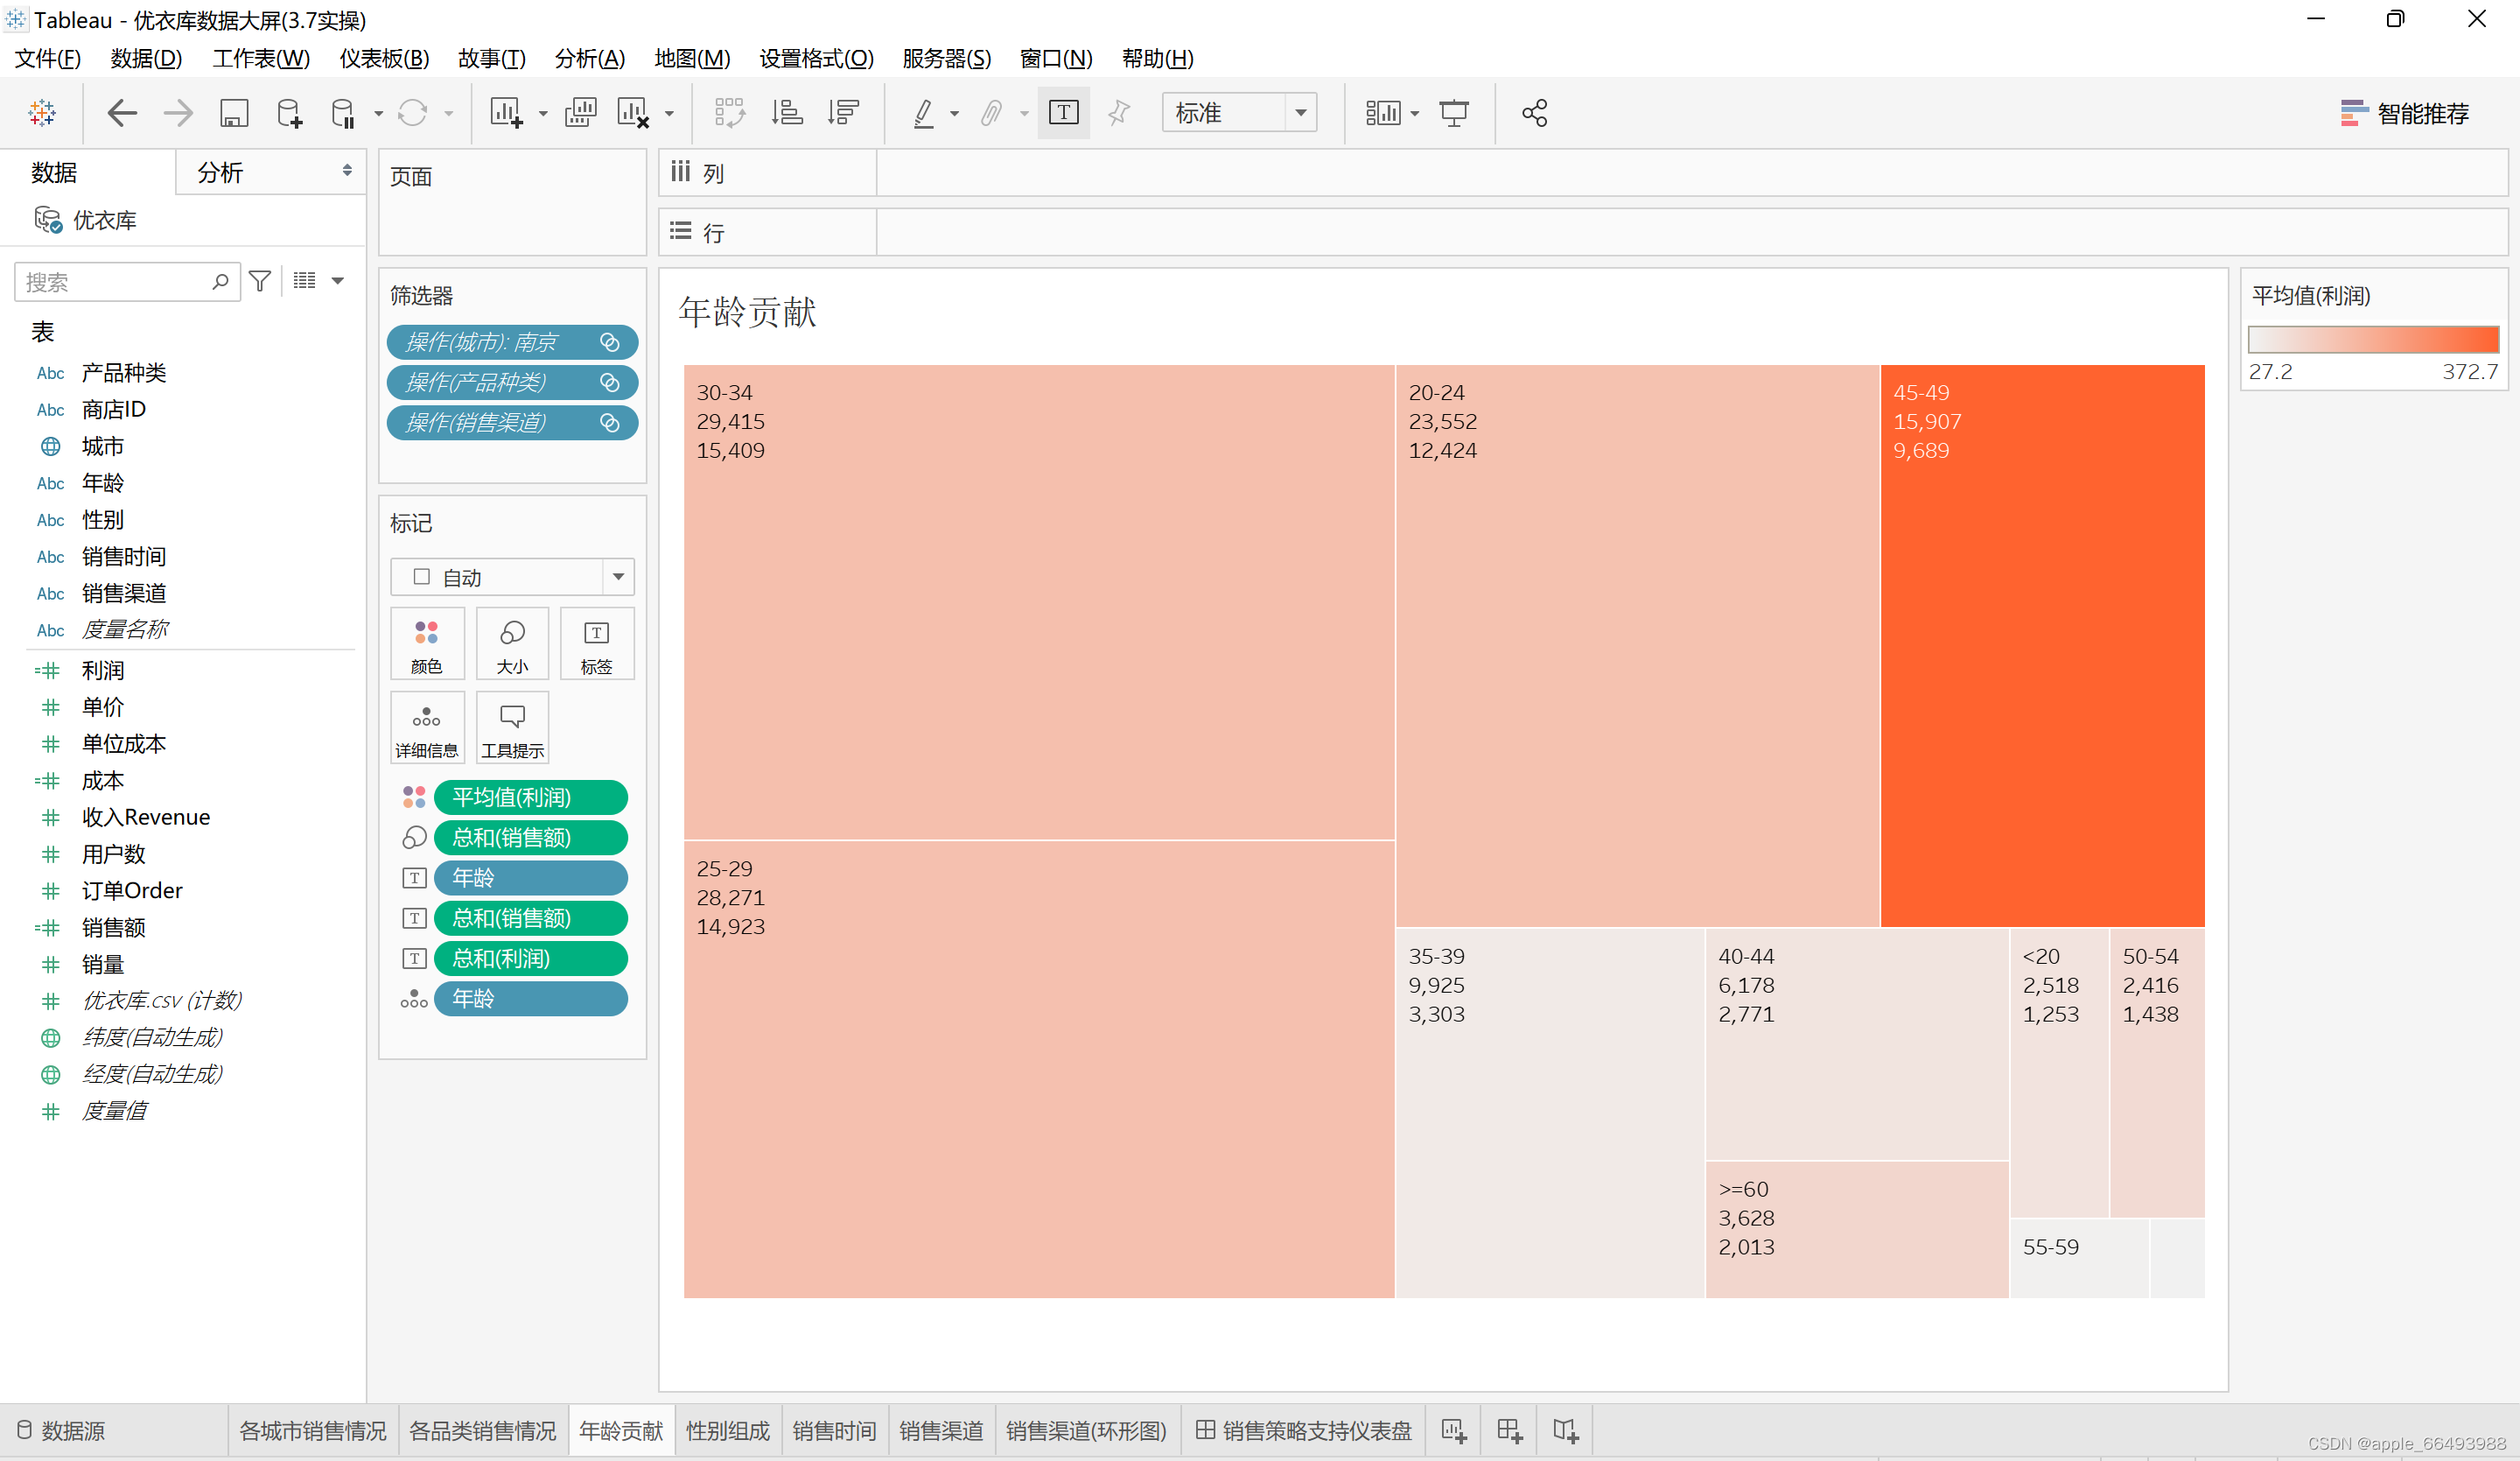This screenshot has width=2520, height=1461.
Task: Open the show/hide cards dropdown arrow
Action: (x=1414, y=114)
